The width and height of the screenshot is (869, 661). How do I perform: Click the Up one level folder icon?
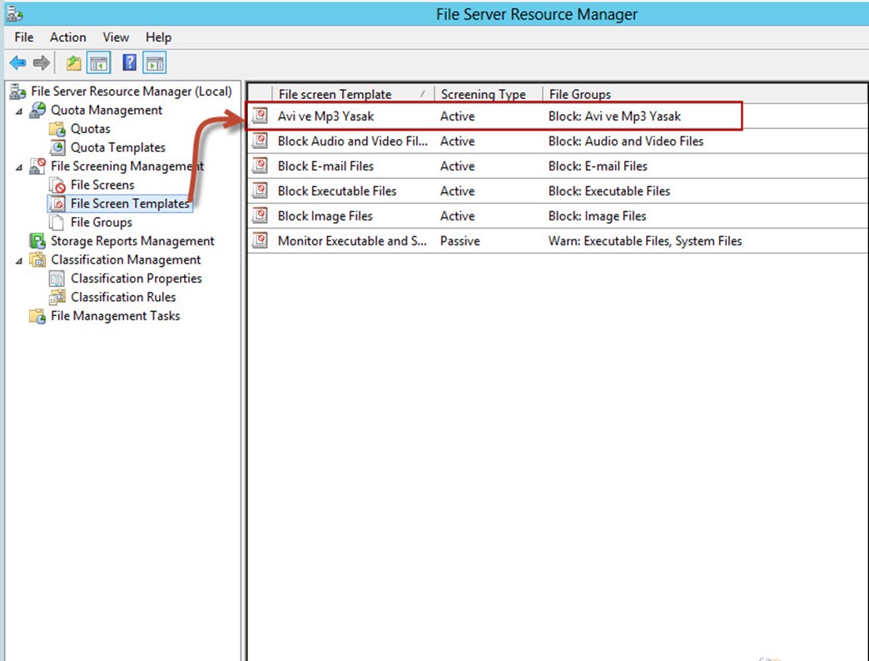(x=74, y=63)
